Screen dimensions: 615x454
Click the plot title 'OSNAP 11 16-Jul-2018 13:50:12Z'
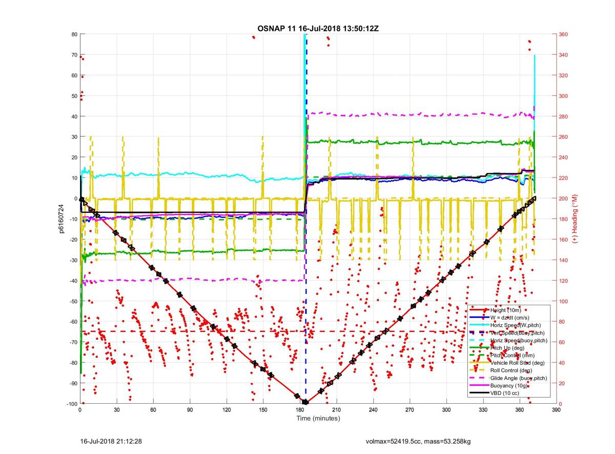[318, 28]
